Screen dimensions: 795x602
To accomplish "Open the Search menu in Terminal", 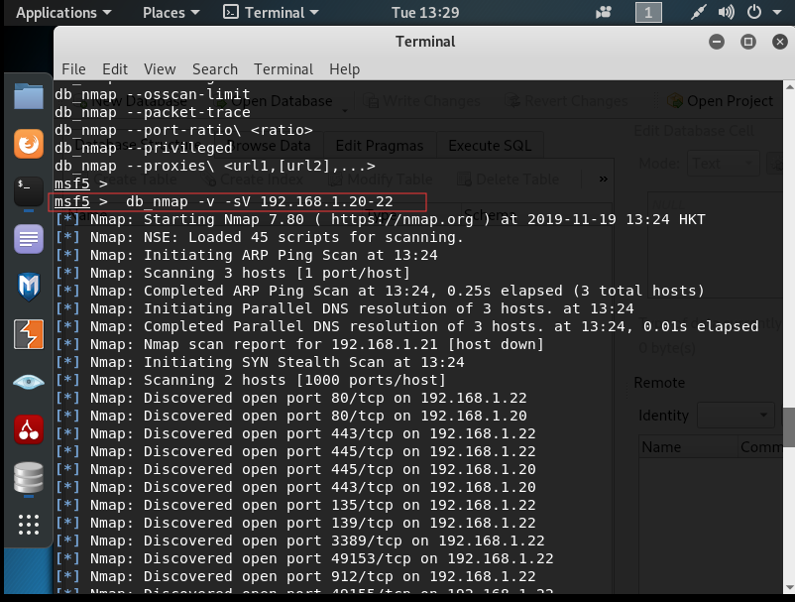I will pos(215,69).
